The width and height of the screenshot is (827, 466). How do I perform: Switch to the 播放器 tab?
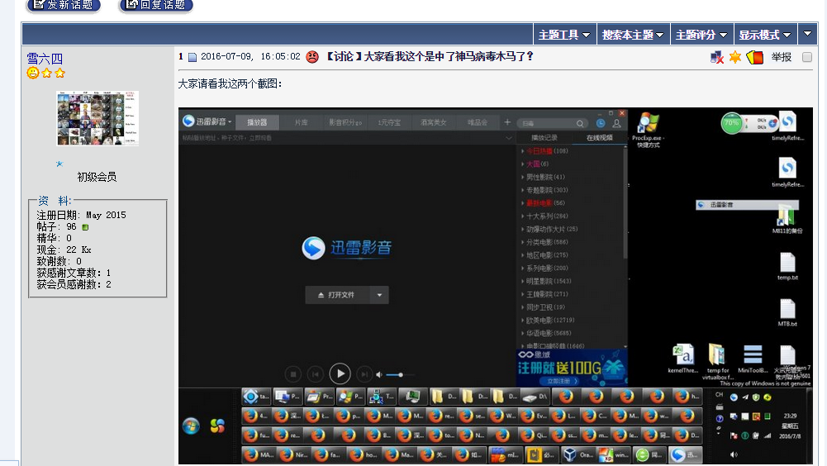[x=257, y=122]
